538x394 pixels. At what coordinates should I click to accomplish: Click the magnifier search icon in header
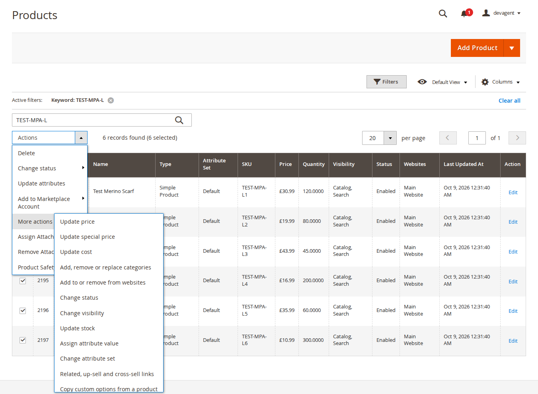coord(443,14)
